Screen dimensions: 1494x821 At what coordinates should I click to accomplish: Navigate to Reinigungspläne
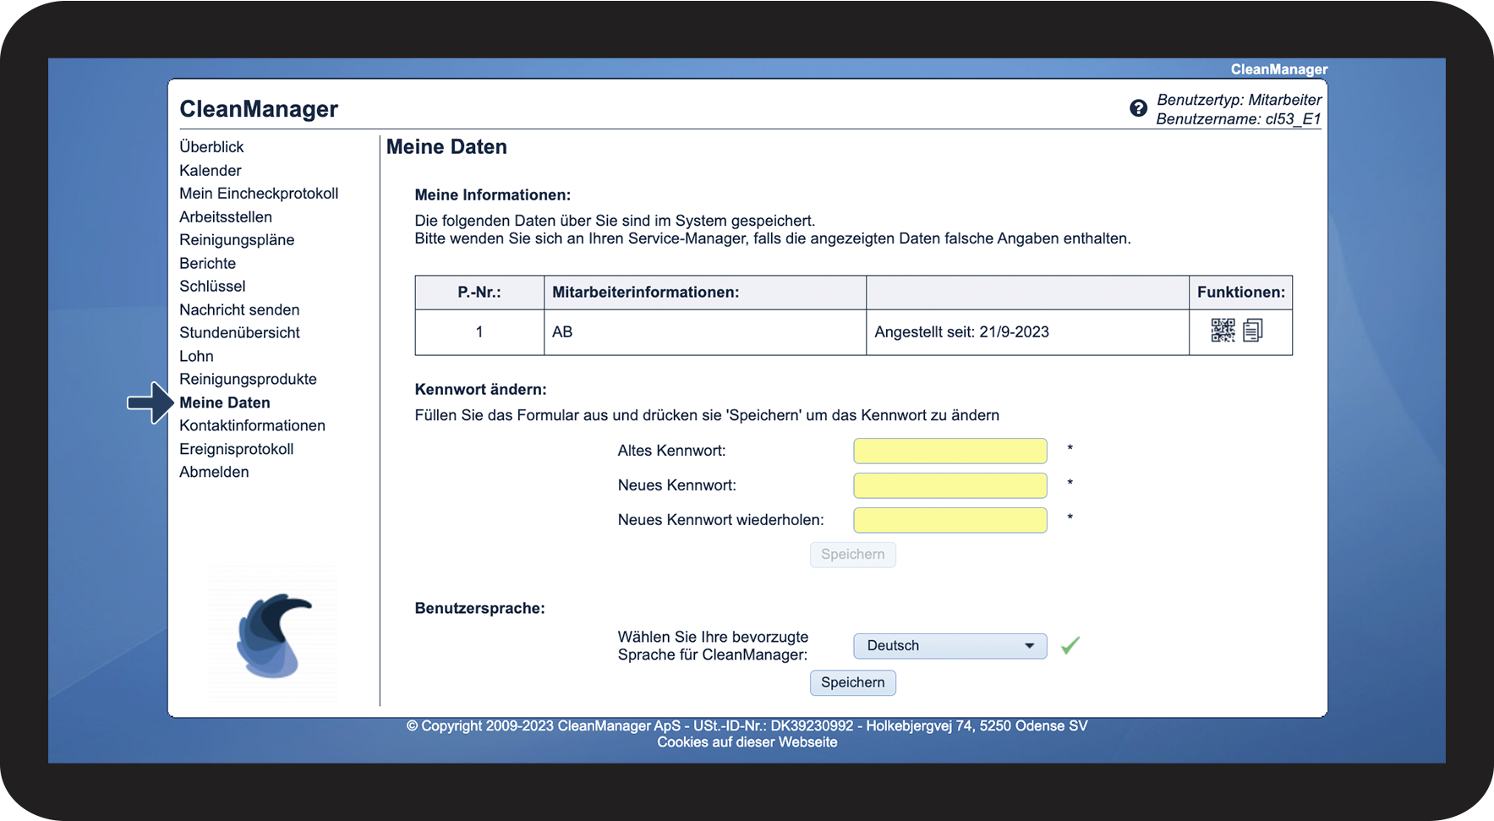coord(237,240)
